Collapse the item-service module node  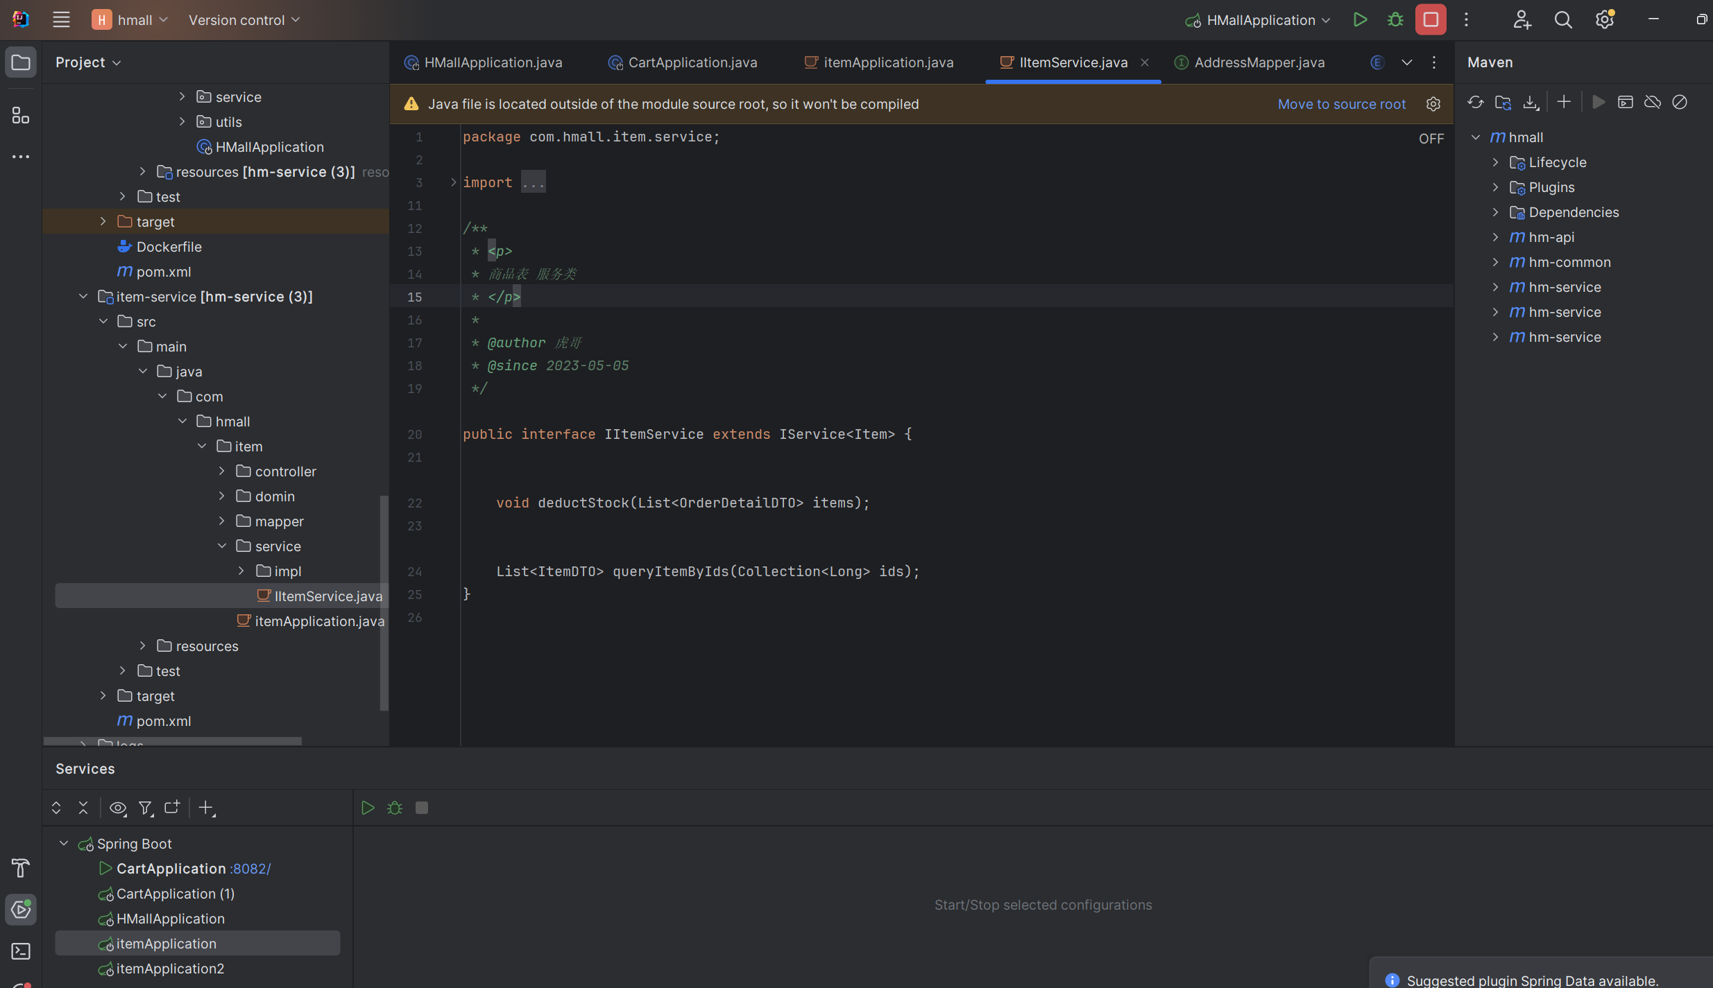pyautogui.click(x=83, y=297)
